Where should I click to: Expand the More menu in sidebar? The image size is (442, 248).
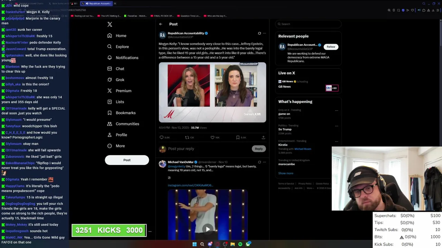coord(116,146)
